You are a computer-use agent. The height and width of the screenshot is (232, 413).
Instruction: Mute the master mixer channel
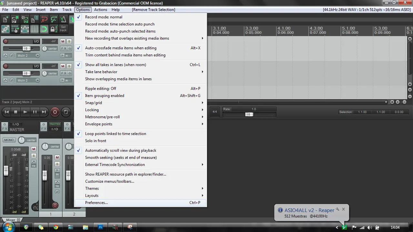pos(34,149)
